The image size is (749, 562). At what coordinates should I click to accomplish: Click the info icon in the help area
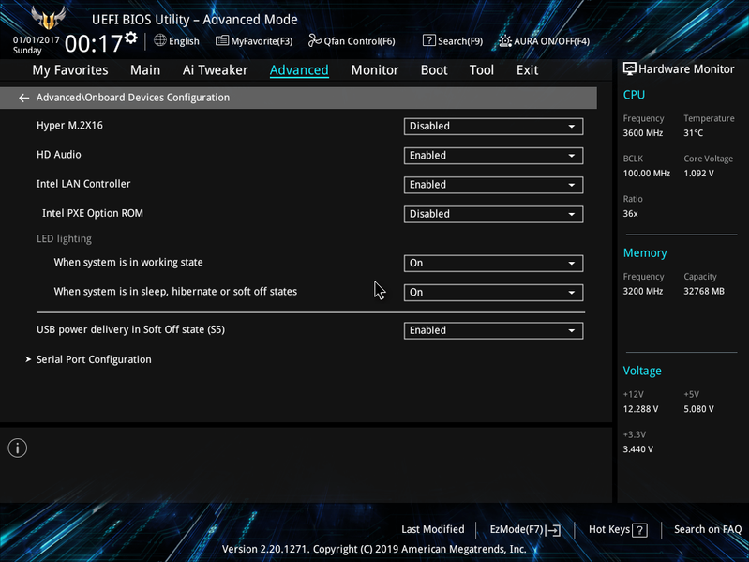[x=18, y=448]
